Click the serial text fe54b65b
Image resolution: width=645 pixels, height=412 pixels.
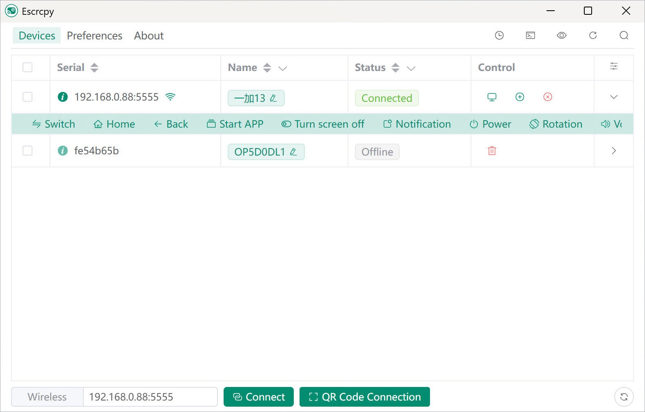pyautogui.click(x=96, y=151)
